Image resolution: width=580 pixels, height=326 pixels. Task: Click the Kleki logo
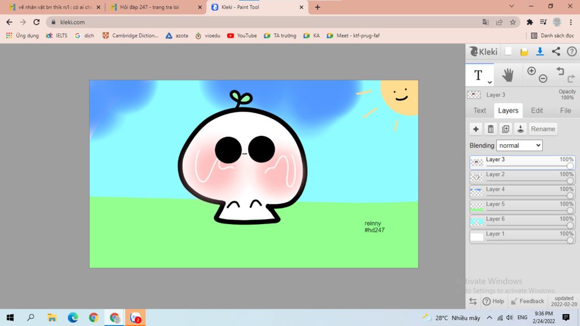[484, 52]
